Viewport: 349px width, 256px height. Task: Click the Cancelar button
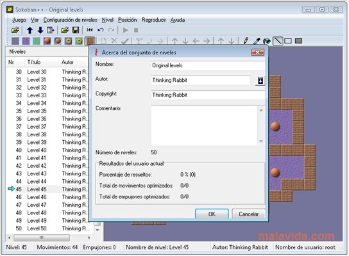click(248, 214)
